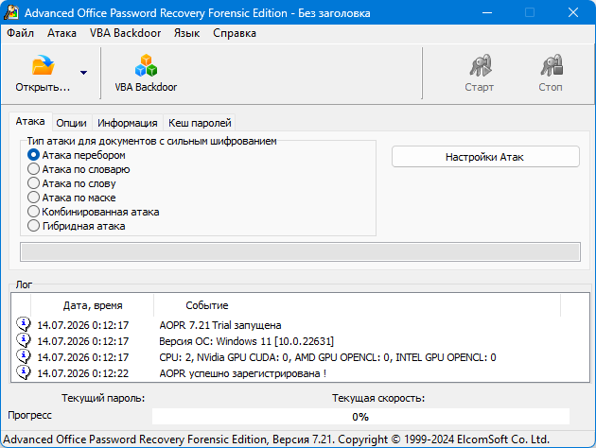Open the Язык menu
This screenshot has height=448, width=596.
[x=186, y=33]
